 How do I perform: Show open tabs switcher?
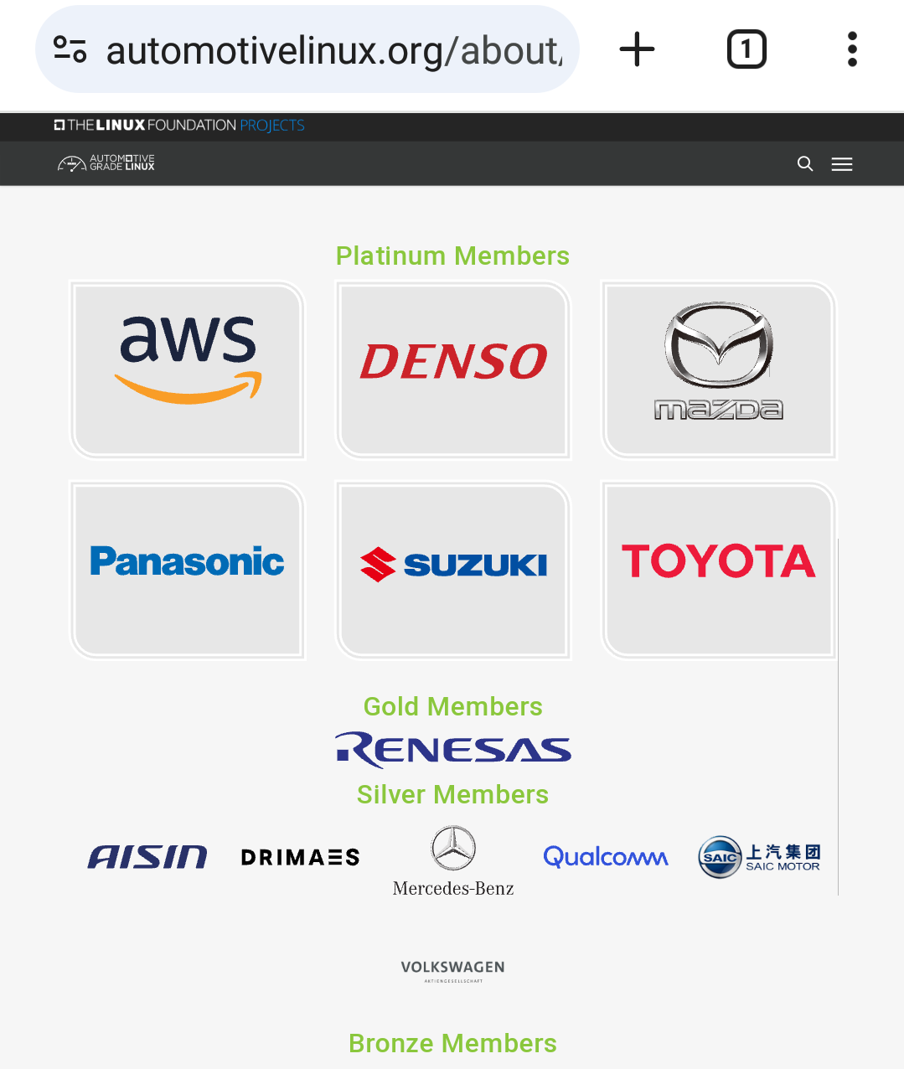pos(746,49)
